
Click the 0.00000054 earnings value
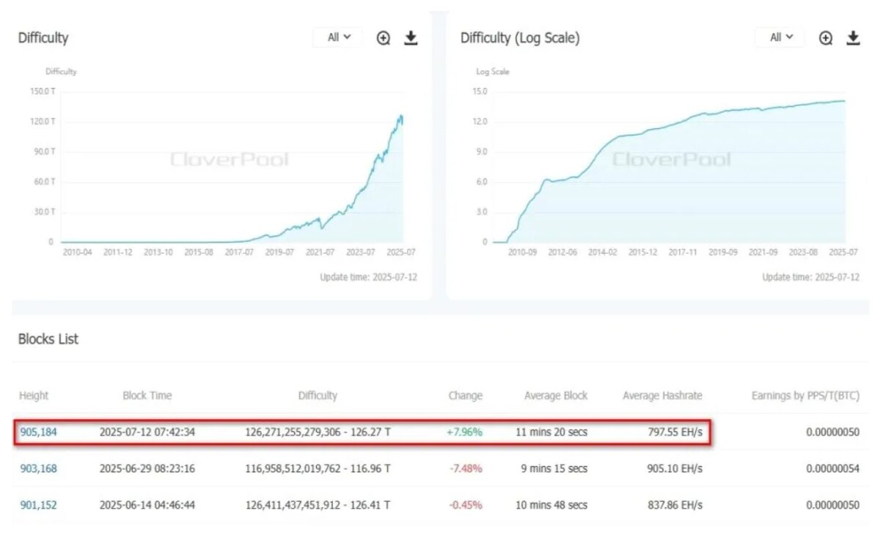[832, 468]
